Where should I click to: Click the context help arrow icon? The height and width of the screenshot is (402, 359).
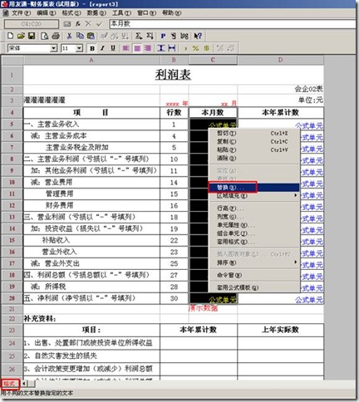[x=198, y=36]
